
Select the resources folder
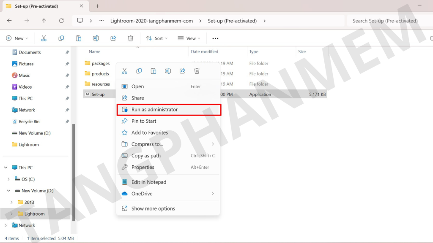pyautogui.click(x=97, y=84)
